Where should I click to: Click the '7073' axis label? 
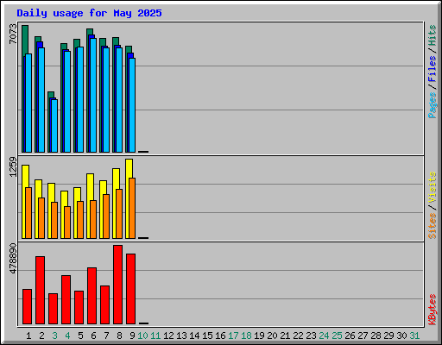click(13, 34)
